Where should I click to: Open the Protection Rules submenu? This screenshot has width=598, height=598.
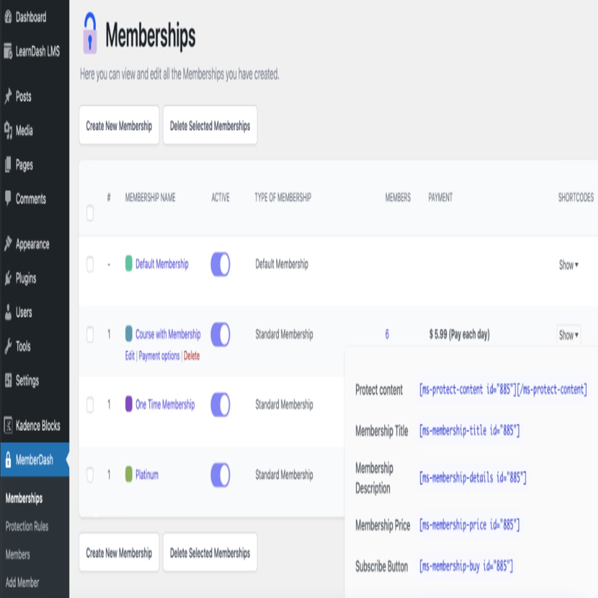click(27, 526)
